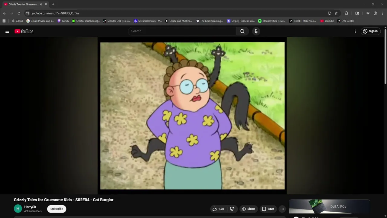387x218 pixels.
Task: Select the Grizzly Tales for Gruesome tab
Action: (23, 4)
